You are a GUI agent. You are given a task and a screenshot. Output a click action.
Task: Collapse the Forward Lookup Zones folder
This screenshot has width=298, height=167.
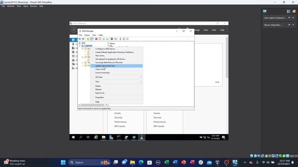click(83, 49)
